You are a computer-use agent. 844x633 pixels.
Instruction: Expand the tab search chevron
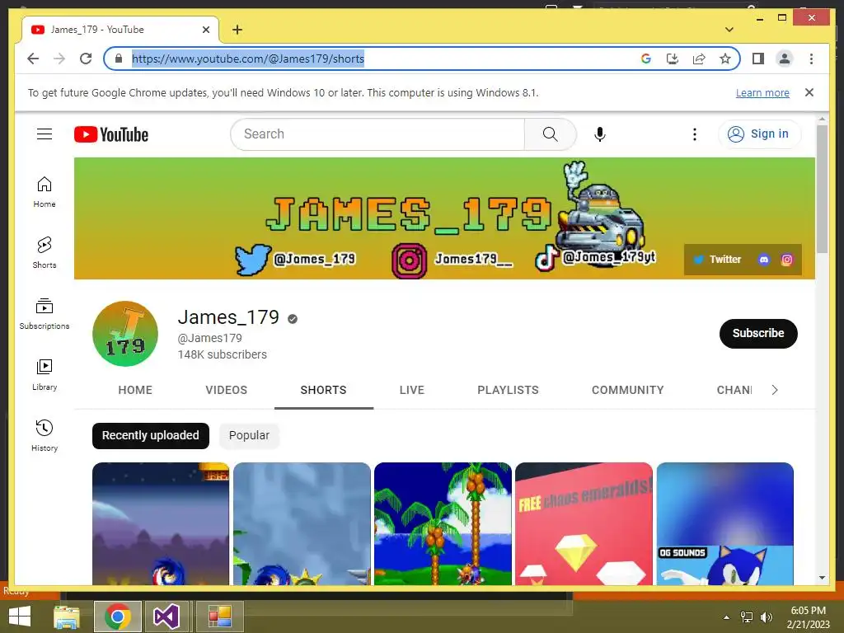729,30
